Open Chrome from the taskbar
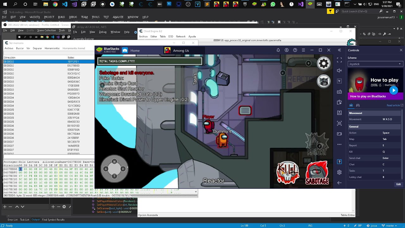Image resolution: width=405 pixels, height=228 pixels. click(x=55, y=4)
